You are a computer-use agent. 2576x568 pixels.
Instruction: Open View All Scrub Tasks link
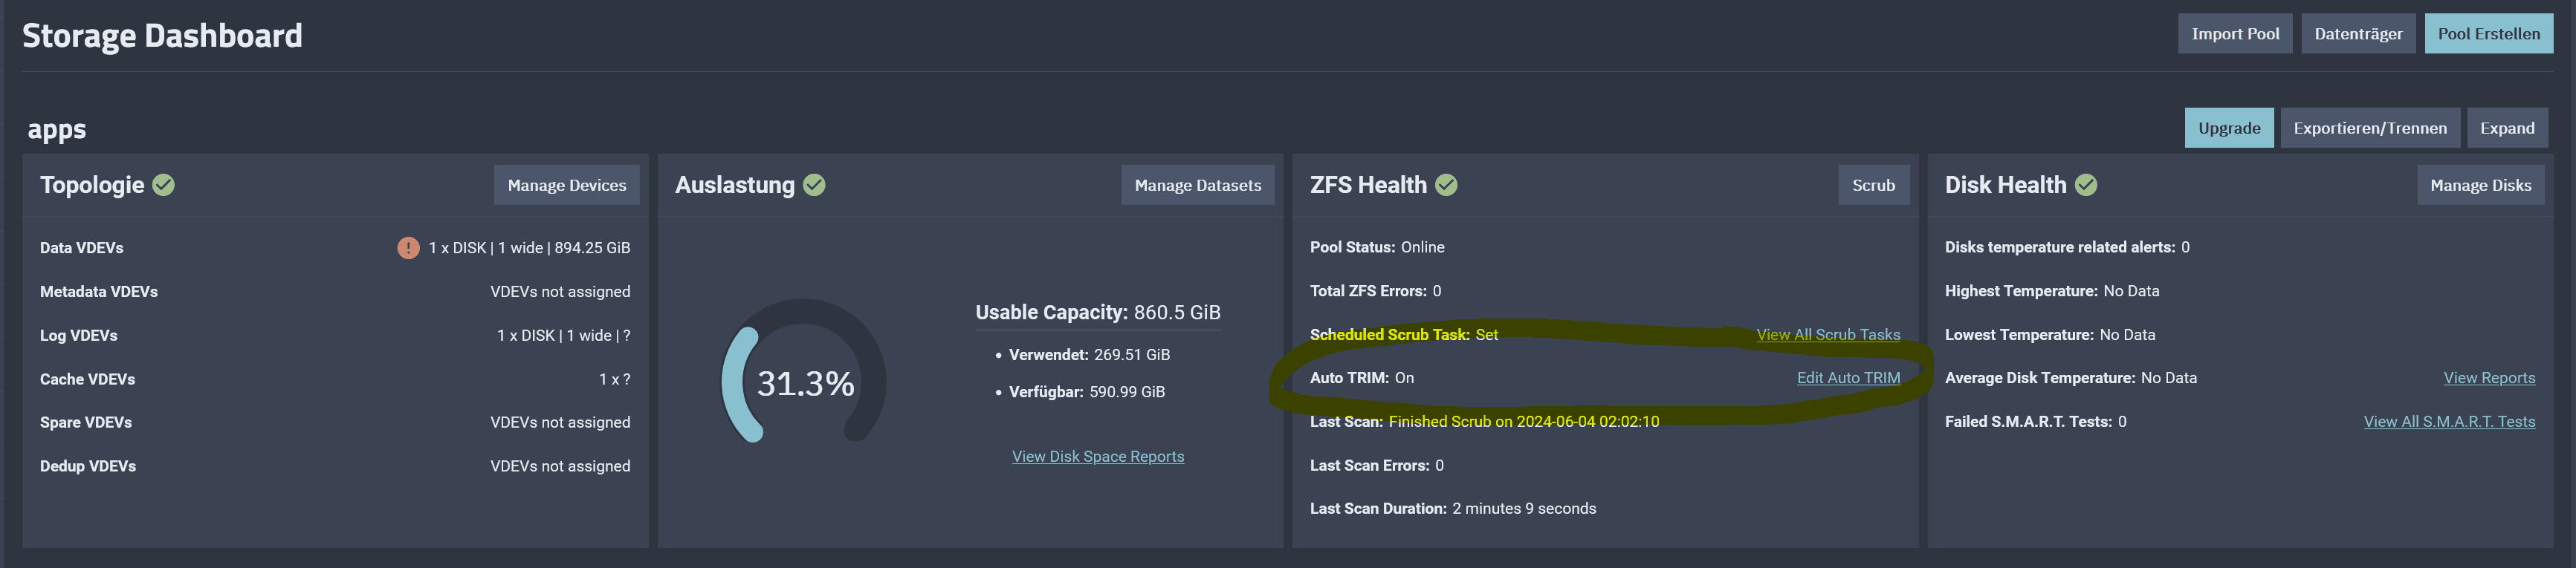tap(1828, 334)
